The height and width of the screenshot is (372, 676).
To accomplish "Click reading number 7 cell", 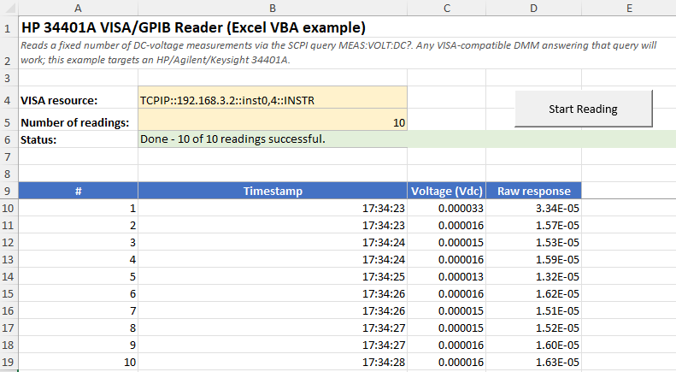I will click(78, 310).
